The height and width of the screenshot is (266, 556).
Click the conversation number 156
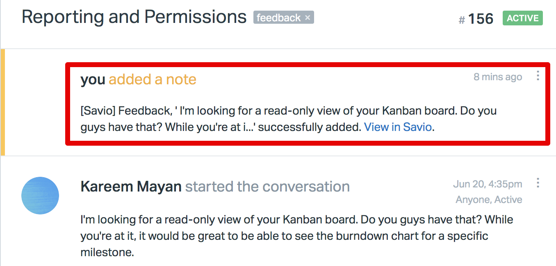[481, 19]
